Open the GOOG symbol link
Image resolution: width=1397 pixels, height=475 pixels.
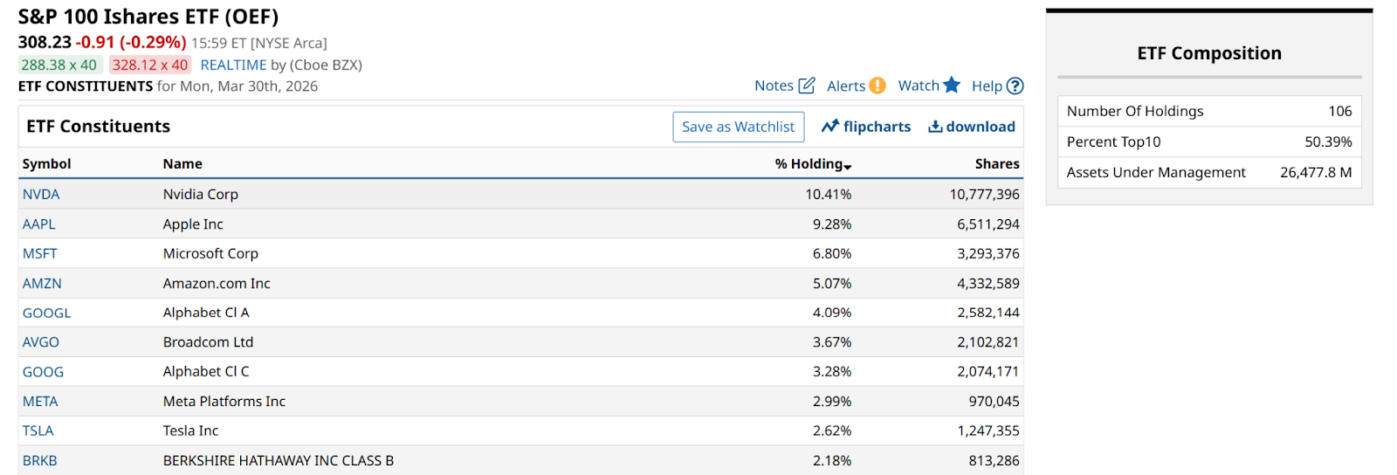point(44,372)
